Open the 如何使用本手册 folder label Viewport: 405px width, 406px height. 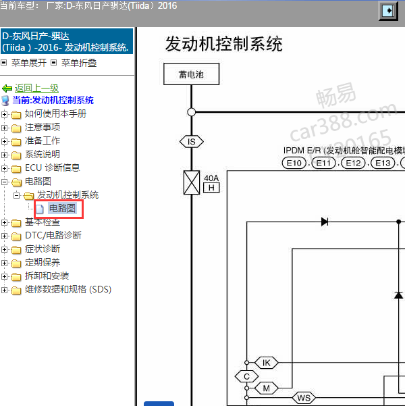pos(55,113)
